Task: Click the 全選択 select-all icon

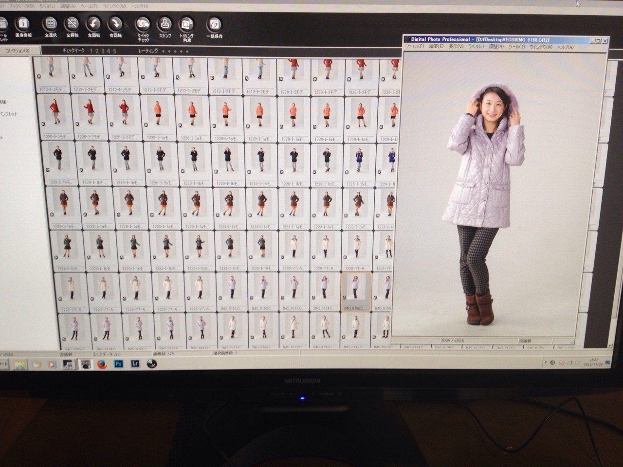Action: [50, 27]
